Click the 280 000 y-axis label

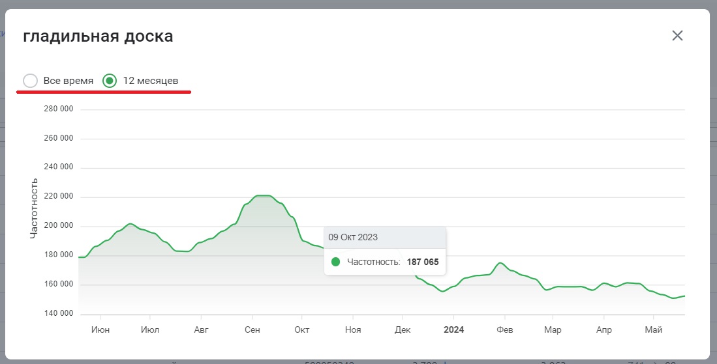[x=58, y=109]
